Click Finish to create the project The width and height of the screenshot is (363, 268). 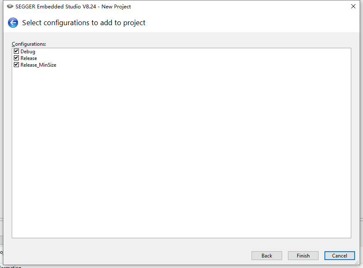(x=303, y=255)
